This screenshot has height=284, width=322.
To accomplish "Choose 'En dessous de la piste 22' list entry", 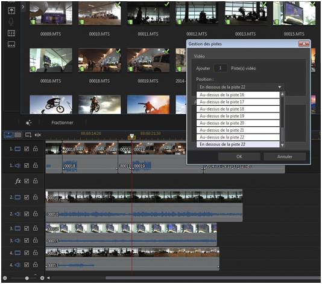I will coord(238,144).
